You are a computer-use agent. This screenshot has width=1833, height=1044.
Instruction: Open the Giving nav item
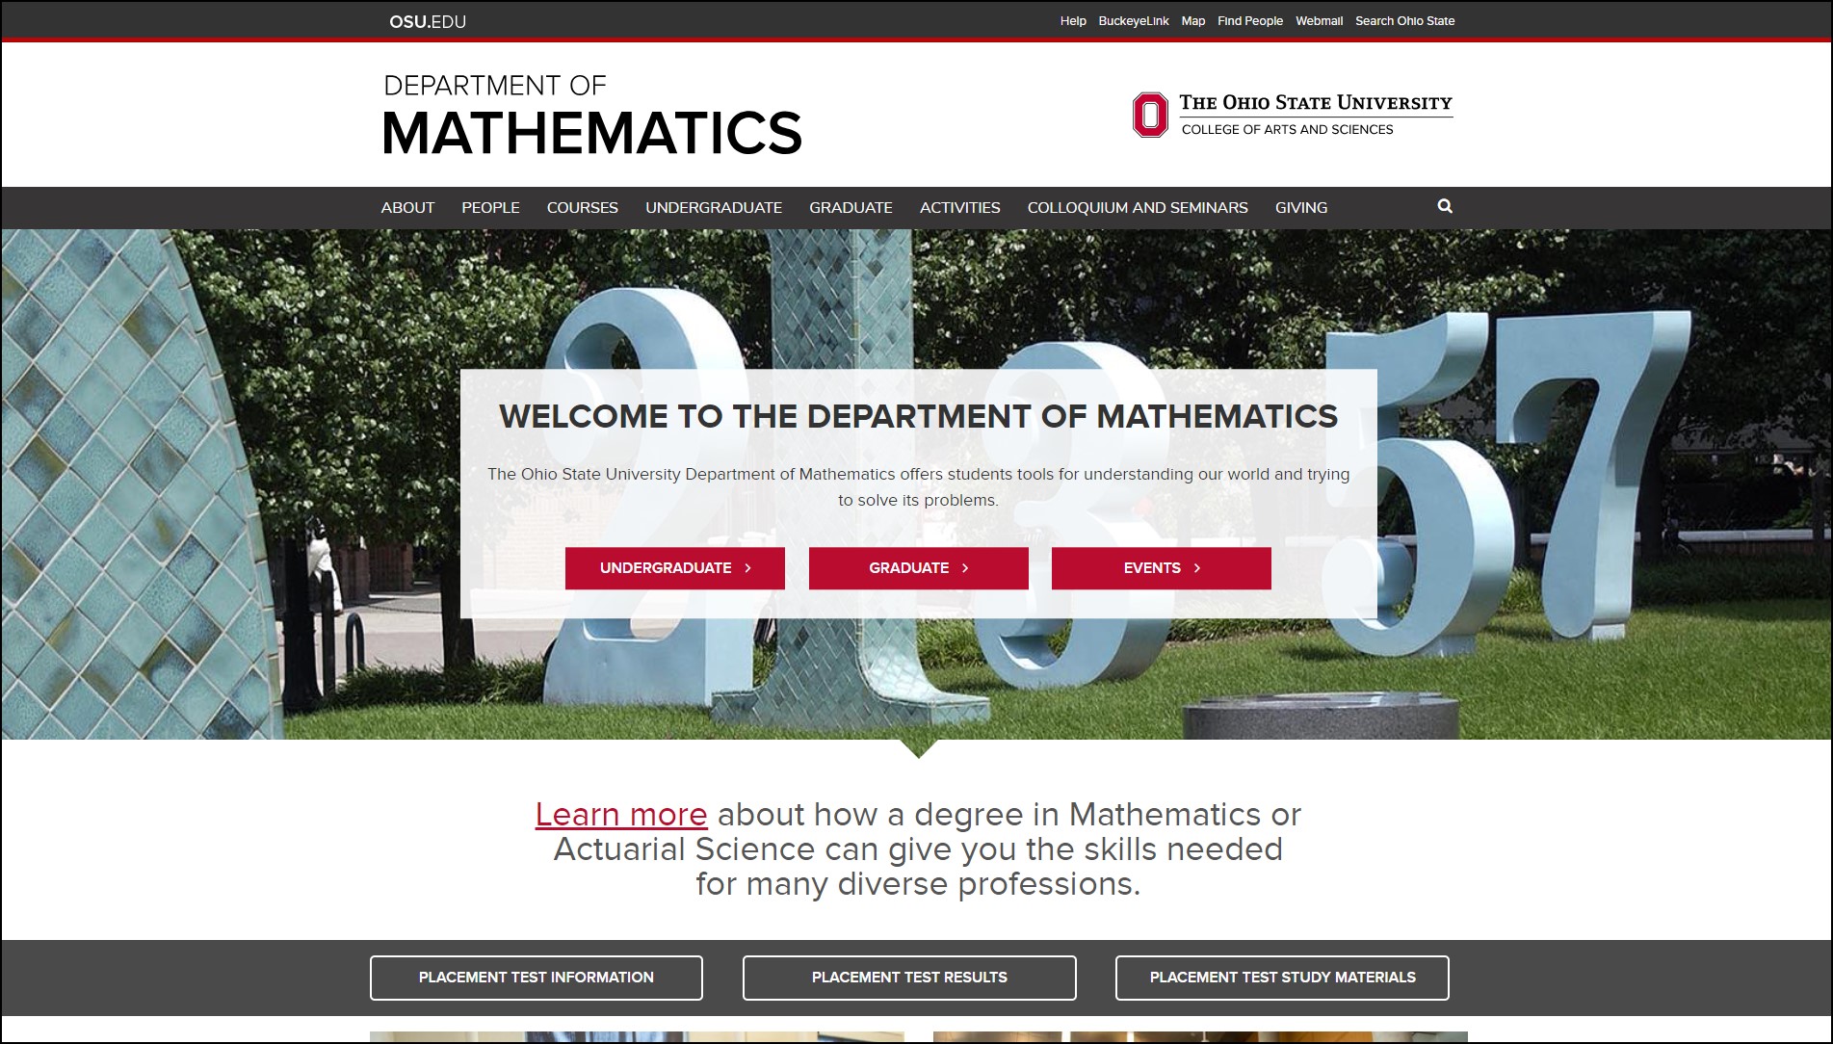coord(1300,208)
